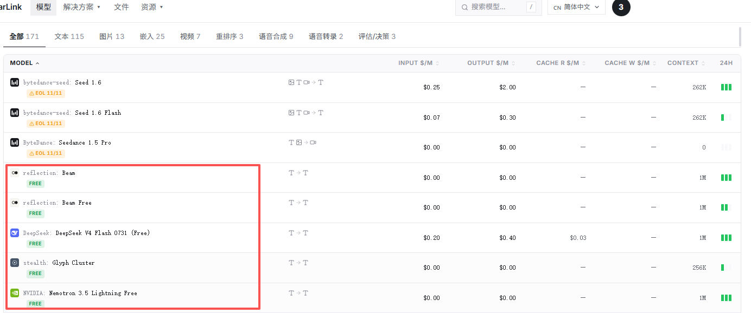This screenshot has width=751, height=313.
Task: Click the 24H status bars for Seed 1.6 Flash
Action: tap(726, 118)
